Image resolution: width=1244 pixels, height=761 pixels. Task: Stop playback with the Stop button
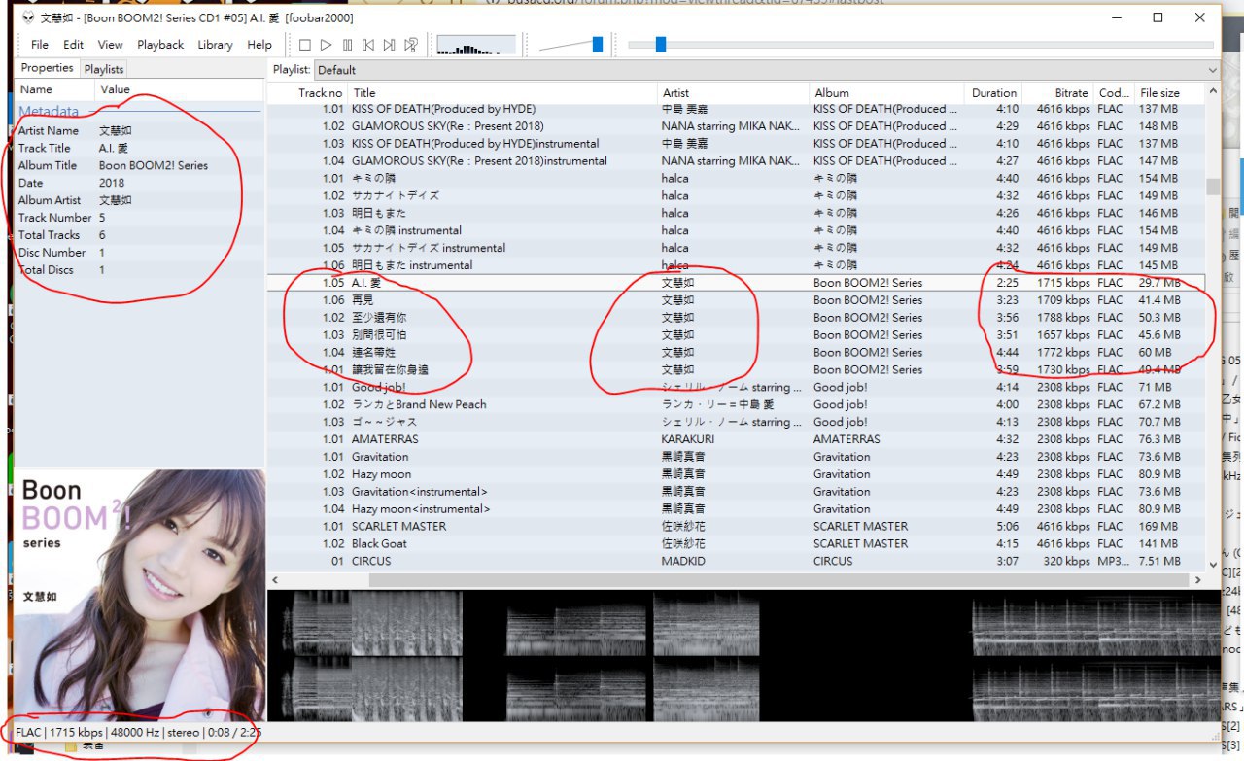(304, 45)
